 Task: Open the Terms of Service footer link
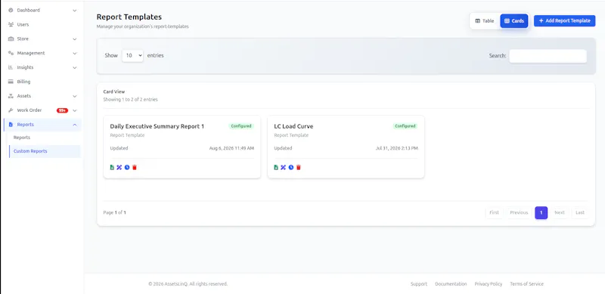coord(526,284)
